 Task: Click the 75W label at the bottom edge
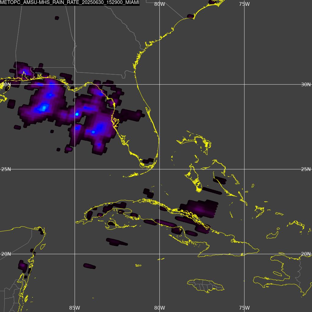(244, 308)
